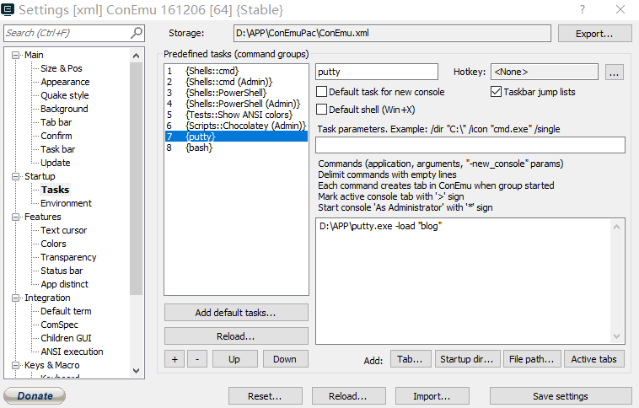Move the task Up
The image size is (639, 408).
coord(234,359)
